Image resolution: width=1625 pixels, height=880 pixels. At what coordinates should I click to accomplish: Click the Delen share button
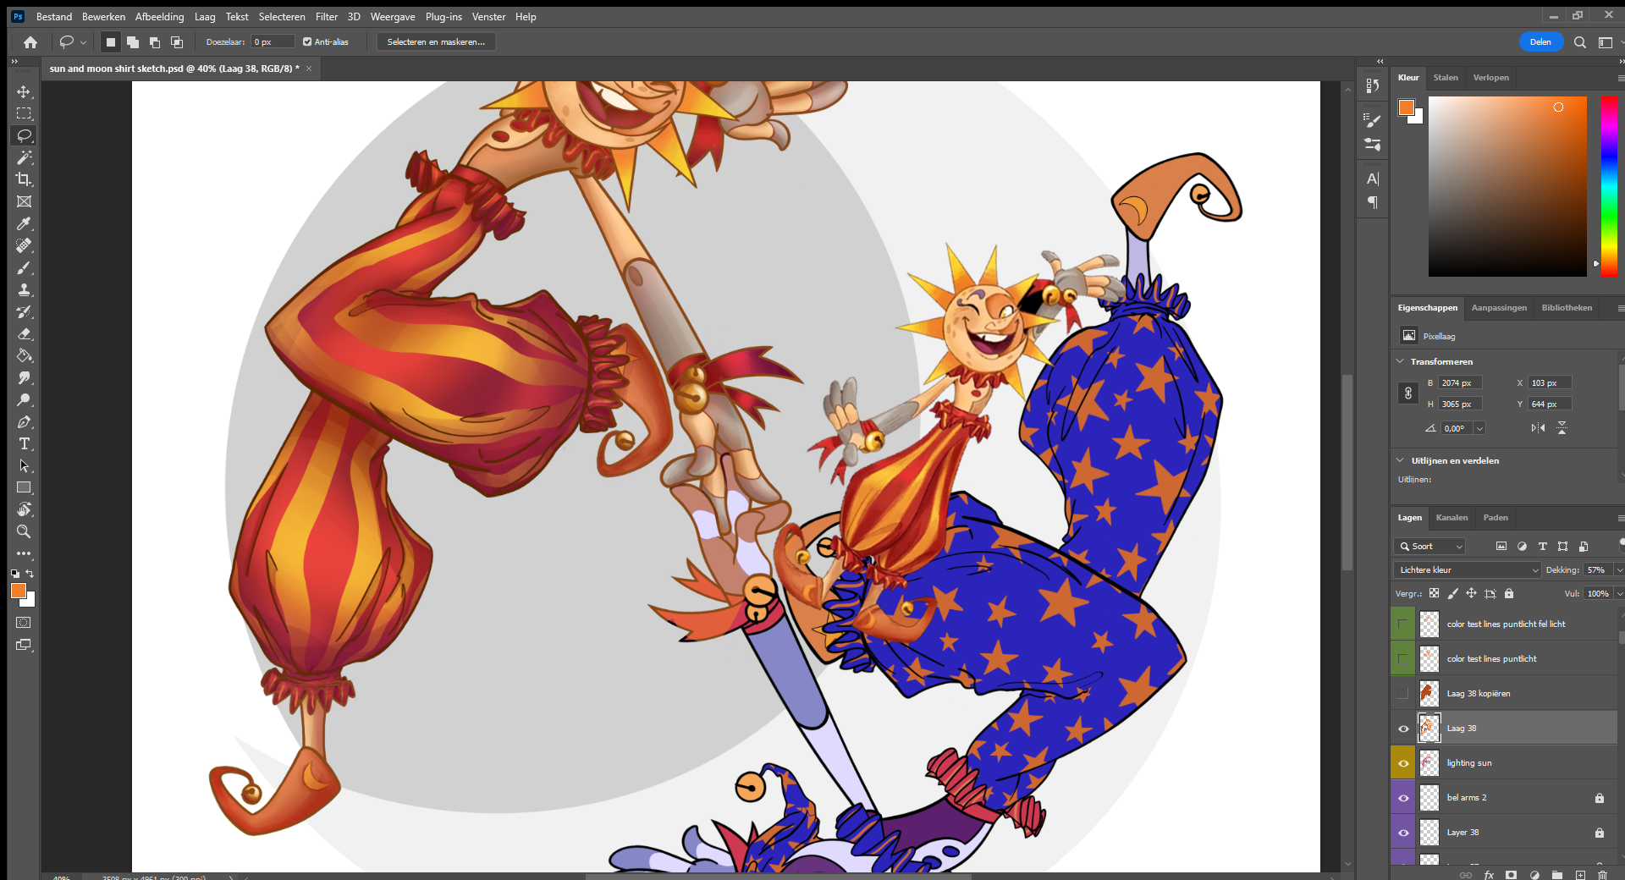[1540, 42]
